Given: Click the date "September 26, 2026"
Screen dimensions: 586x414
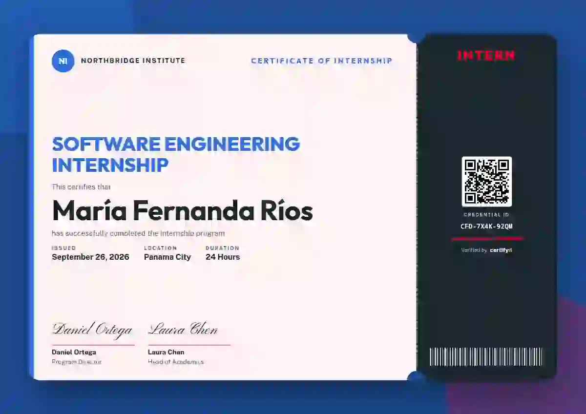Looking at the screenshot, I should pyautogui.click(x=90, y=257).
